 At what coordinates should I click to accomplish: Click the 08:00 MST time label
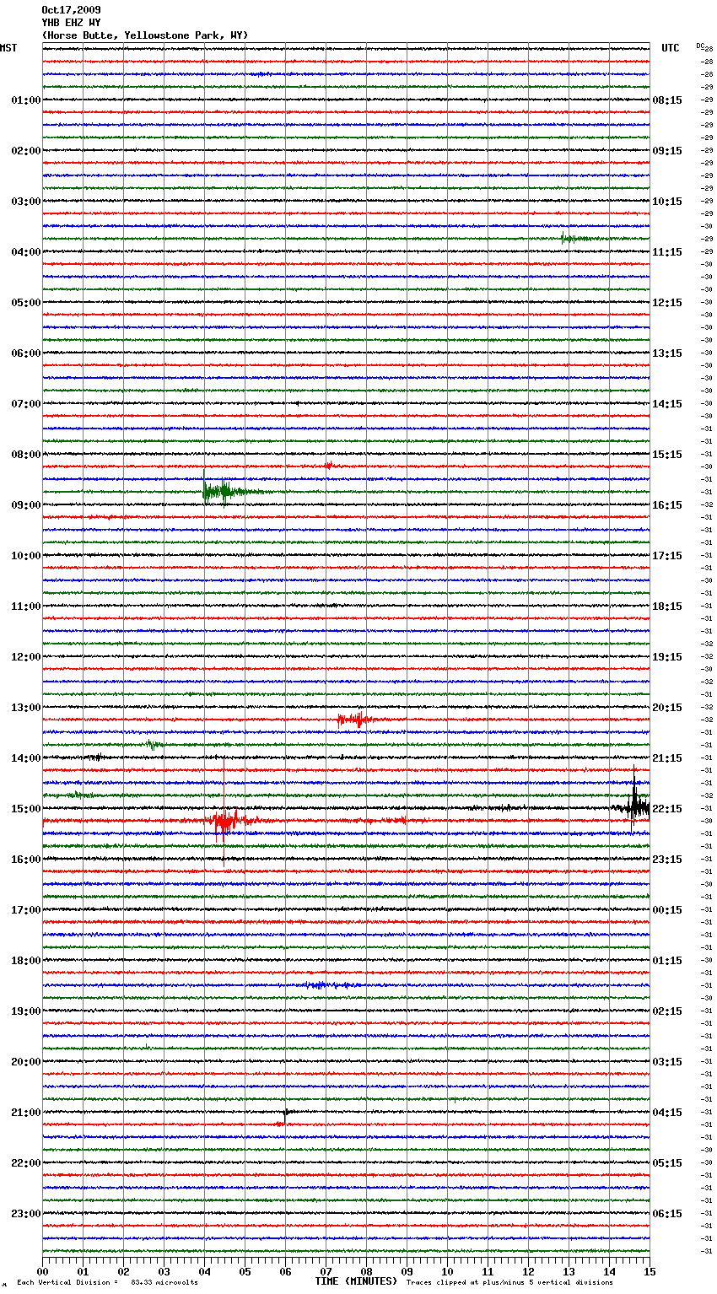(26, 455)
